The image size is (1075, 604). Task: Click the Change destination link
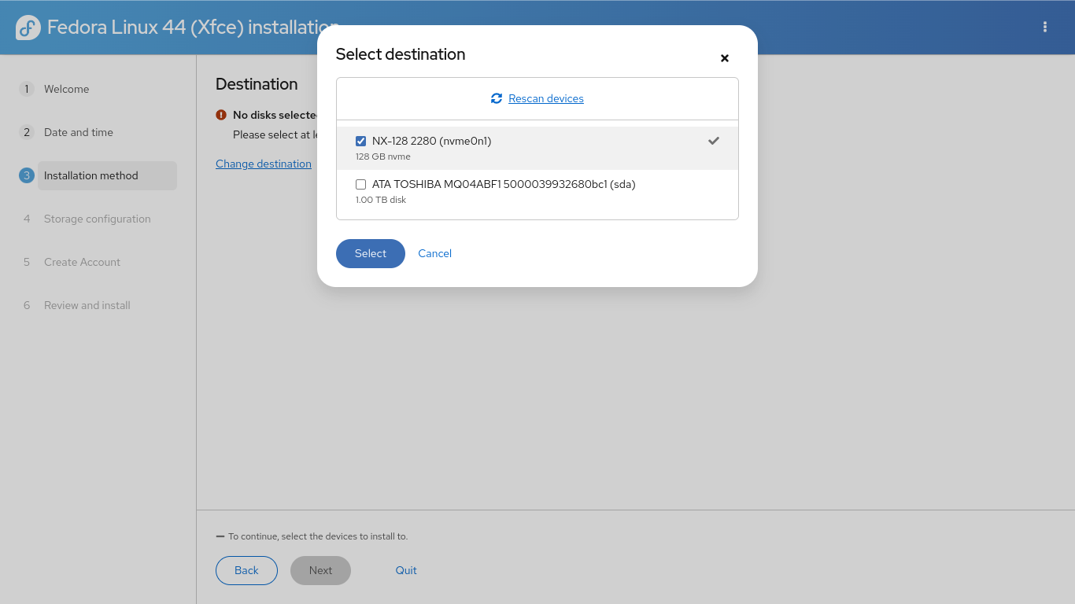264,164
